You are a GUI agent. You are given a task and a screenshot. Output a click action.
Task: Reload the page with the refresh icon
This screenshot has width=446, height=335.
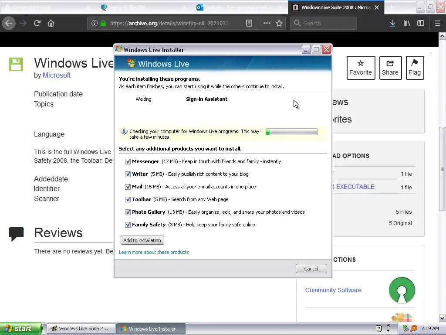pos(37,23)
